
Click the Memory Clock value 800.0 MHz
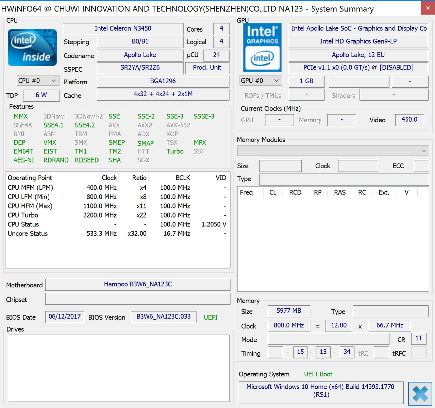[289, 326]
